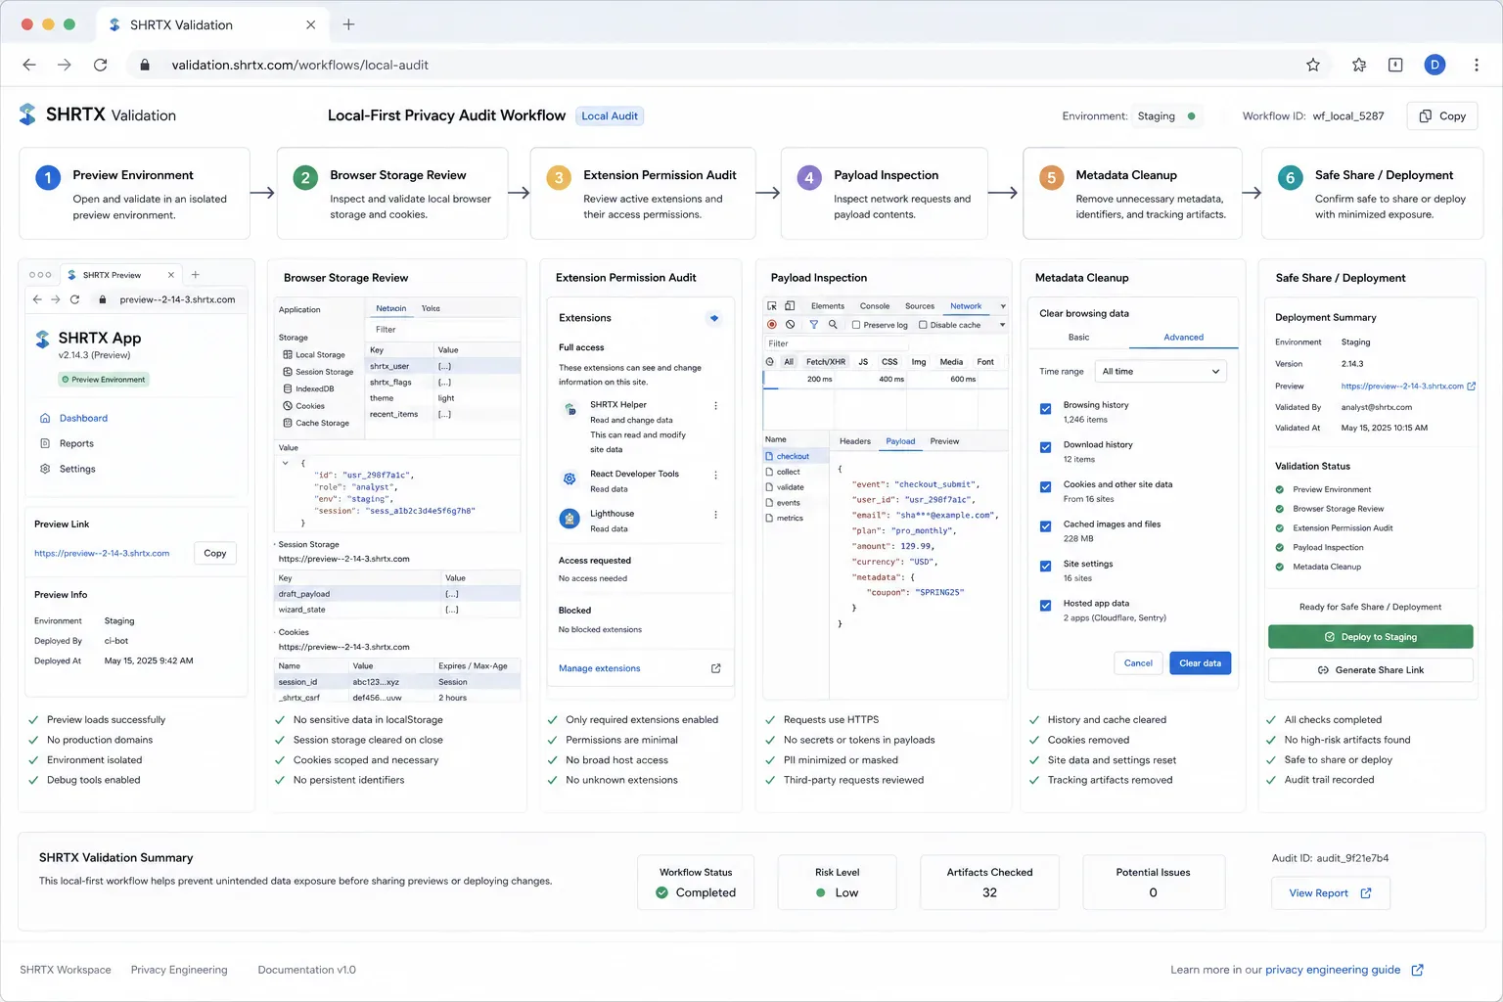1503x1002 pixels.
Task: Click the 400 ms marker on network timeline
Action: click(x=891, y=380)
